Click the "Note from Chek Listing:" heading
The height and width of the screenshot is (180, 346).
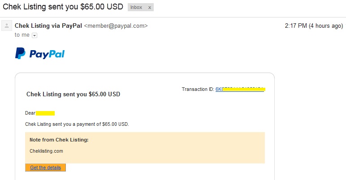(x=59, y=140)
